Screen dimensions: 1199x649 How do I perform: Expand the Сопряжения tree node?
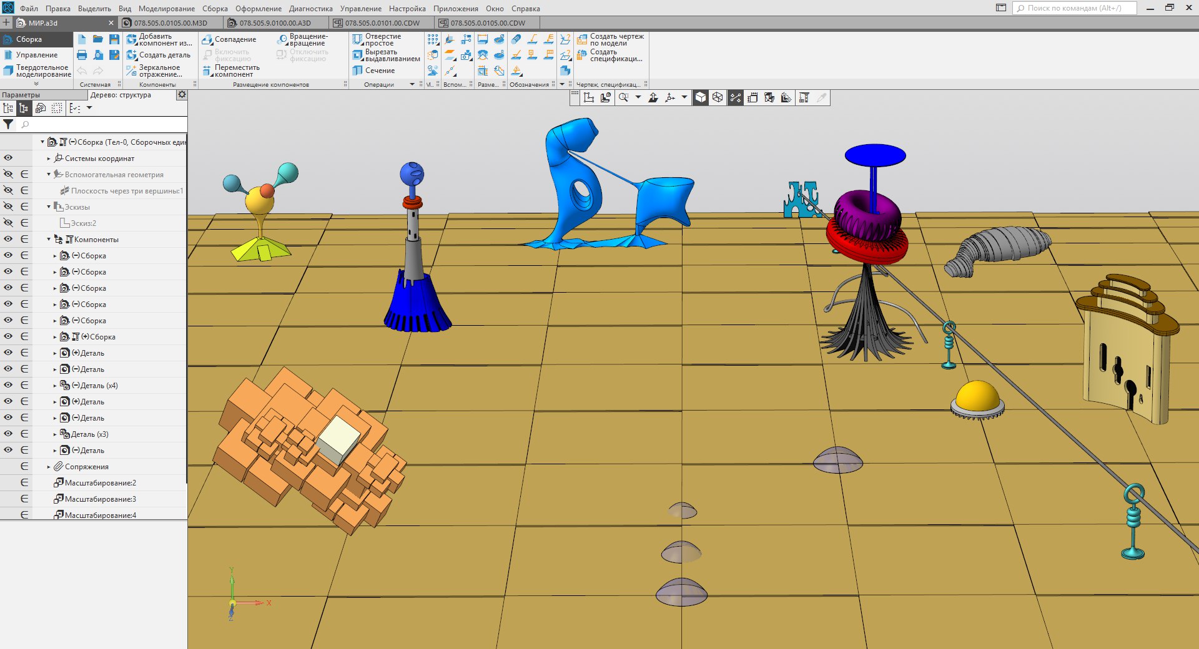coord(49,467)
